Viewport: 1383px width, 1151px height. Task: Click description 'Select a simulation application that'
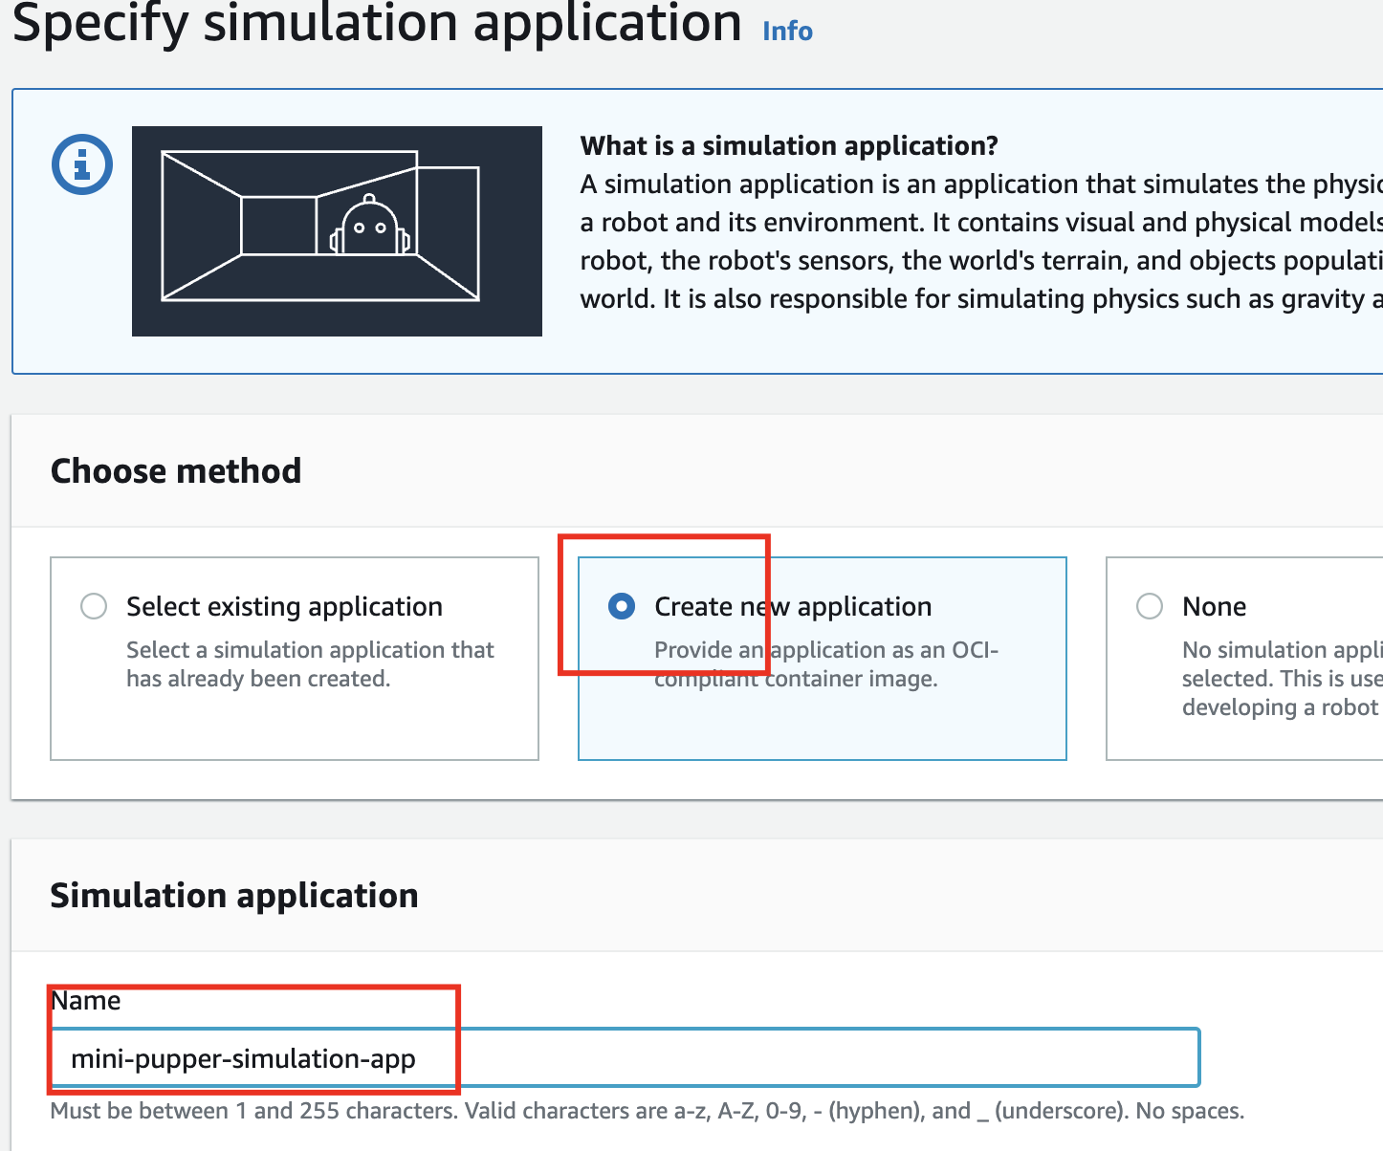[310, 650]
